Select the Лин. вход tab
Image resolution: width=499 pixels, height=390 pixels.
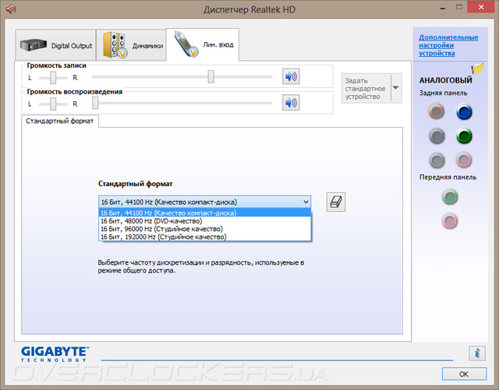coord(203,44)
